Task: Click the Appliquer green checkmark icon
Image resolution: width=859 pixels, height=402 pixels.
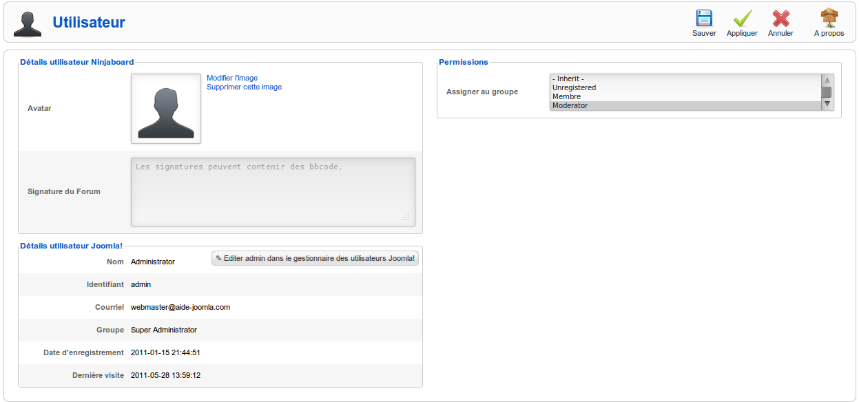Action: 742,19
